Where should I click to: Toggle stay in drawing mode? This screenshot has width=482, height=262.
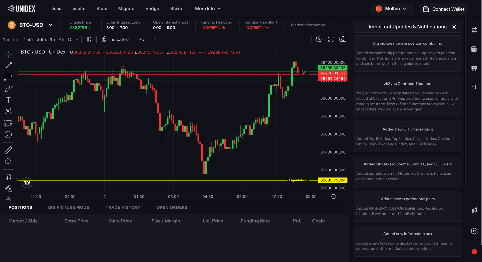point(8,188)
